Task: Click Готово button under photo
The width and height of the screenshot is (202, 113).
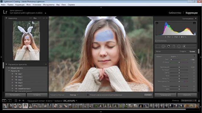Action: (x=148, y=95)
